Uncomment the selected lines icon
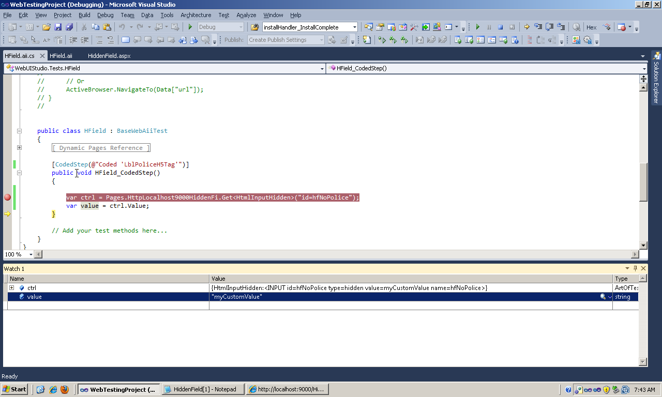Viewport: 662px width, 397px height. point(111,40)
